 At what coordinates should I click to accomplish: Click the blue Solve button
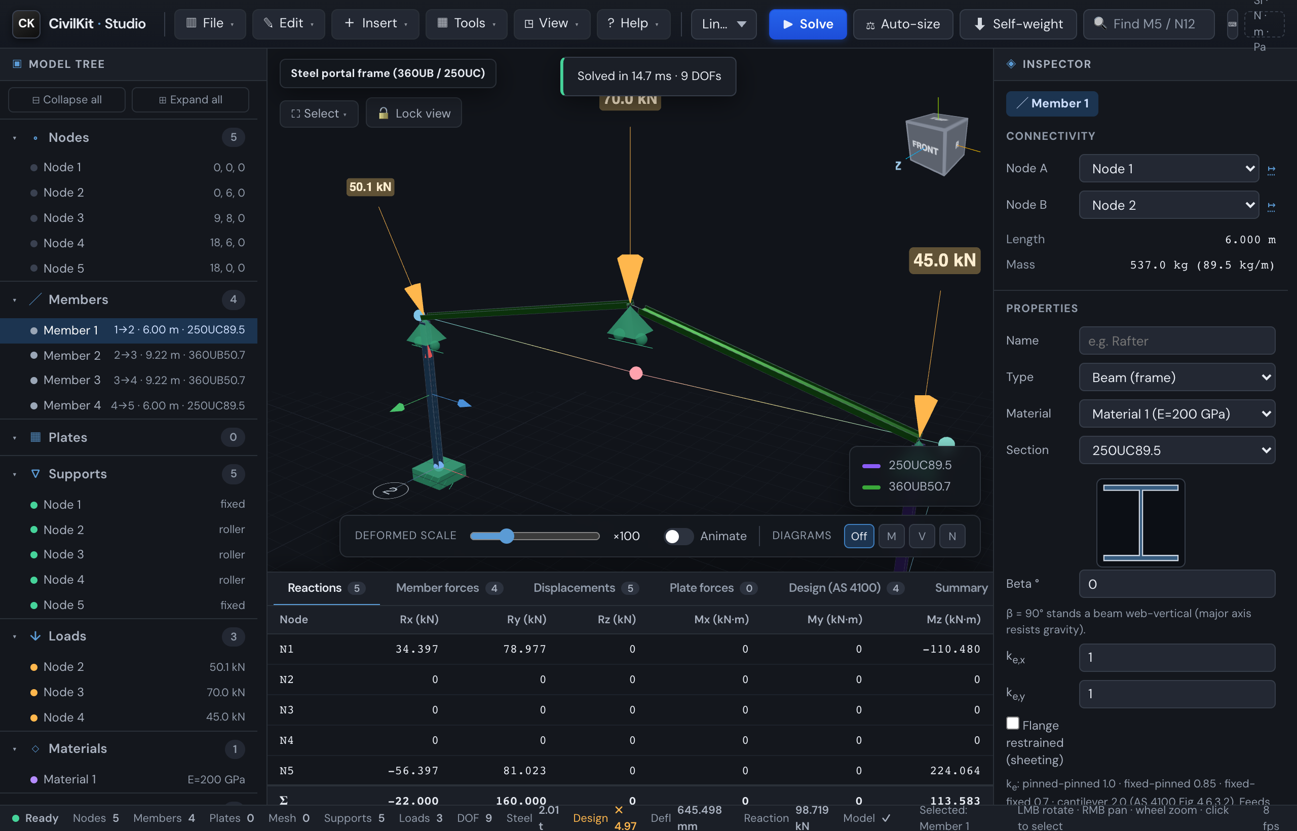(807, 24)
